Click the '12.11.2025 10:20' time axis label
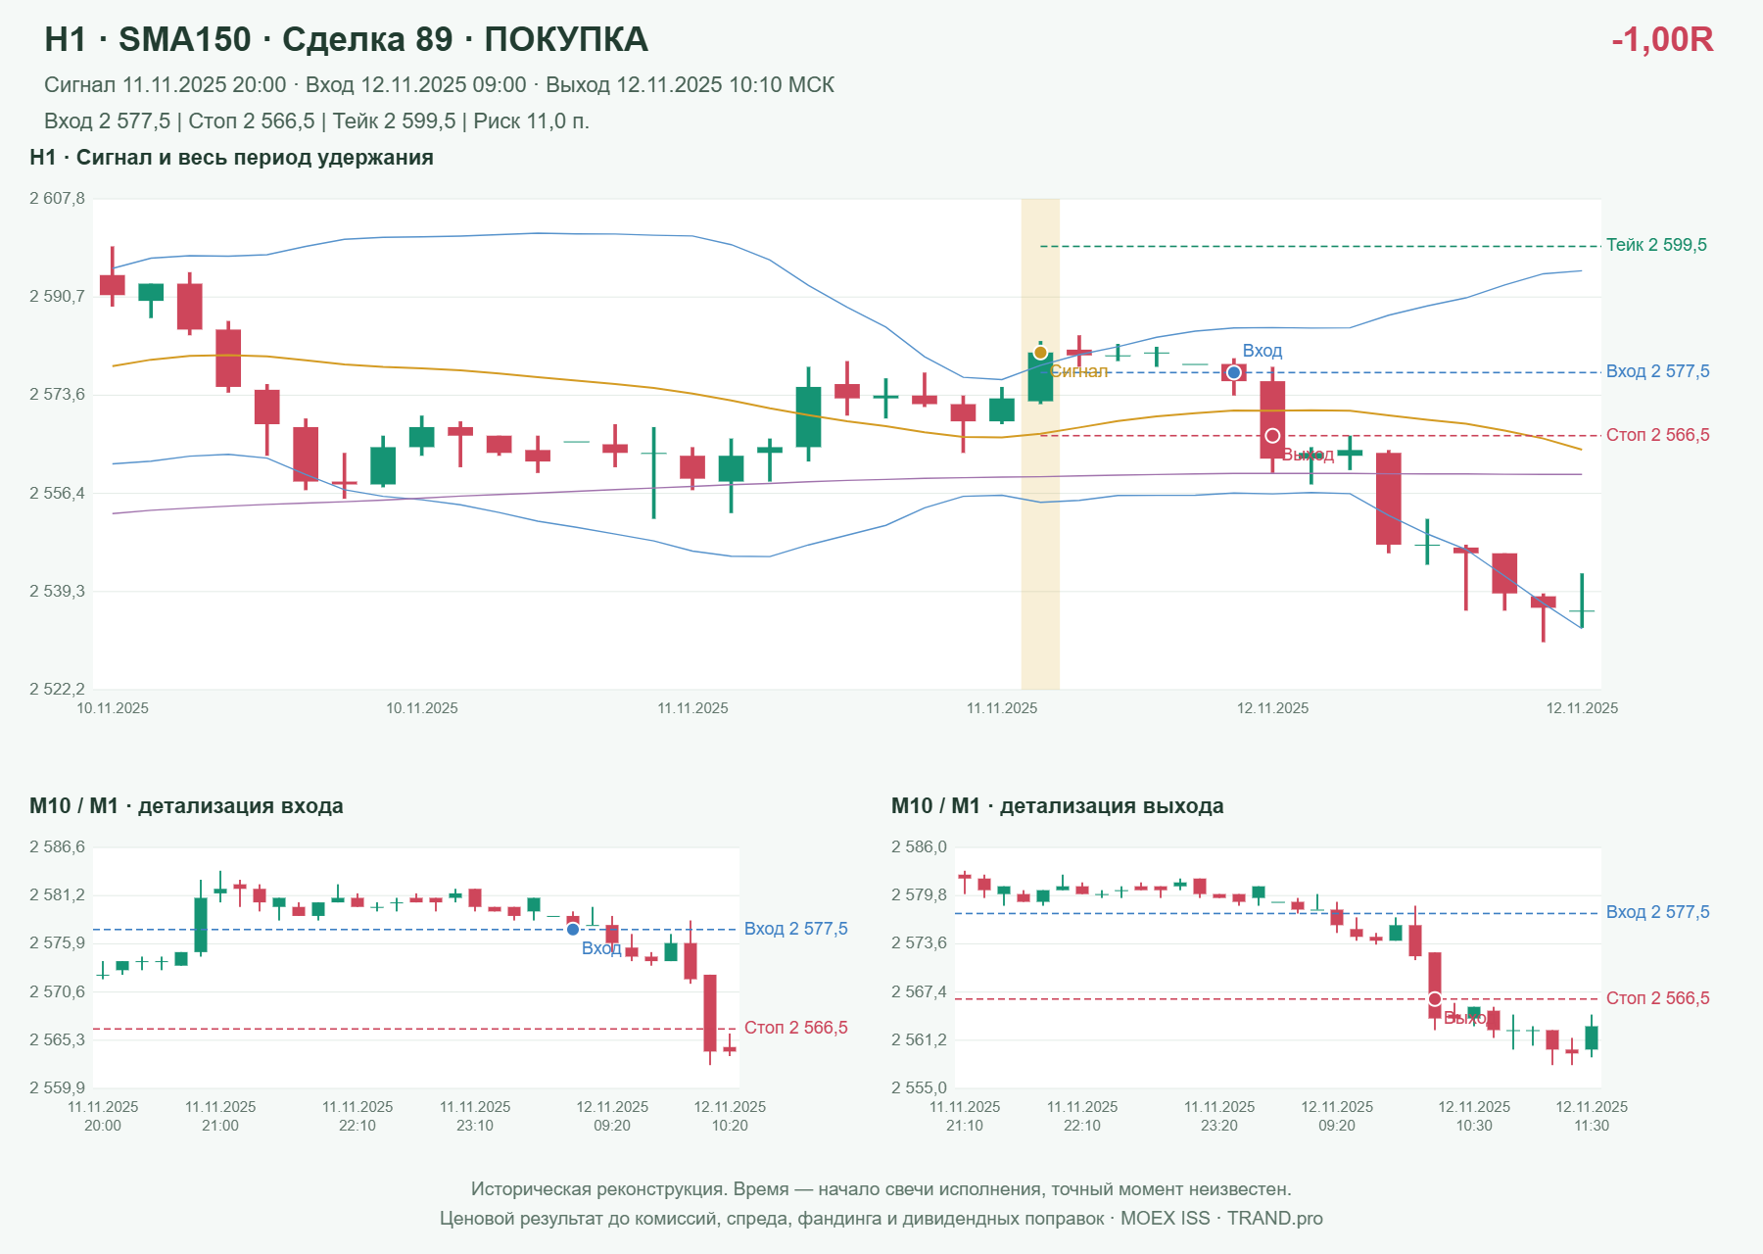1763x1254 pixels. click(x=730, y=1116)
